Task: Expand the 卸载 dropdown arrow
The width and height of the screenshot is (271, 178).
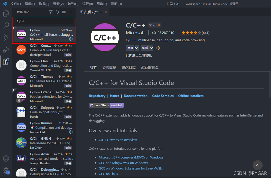Action: (x=151, y=48)
